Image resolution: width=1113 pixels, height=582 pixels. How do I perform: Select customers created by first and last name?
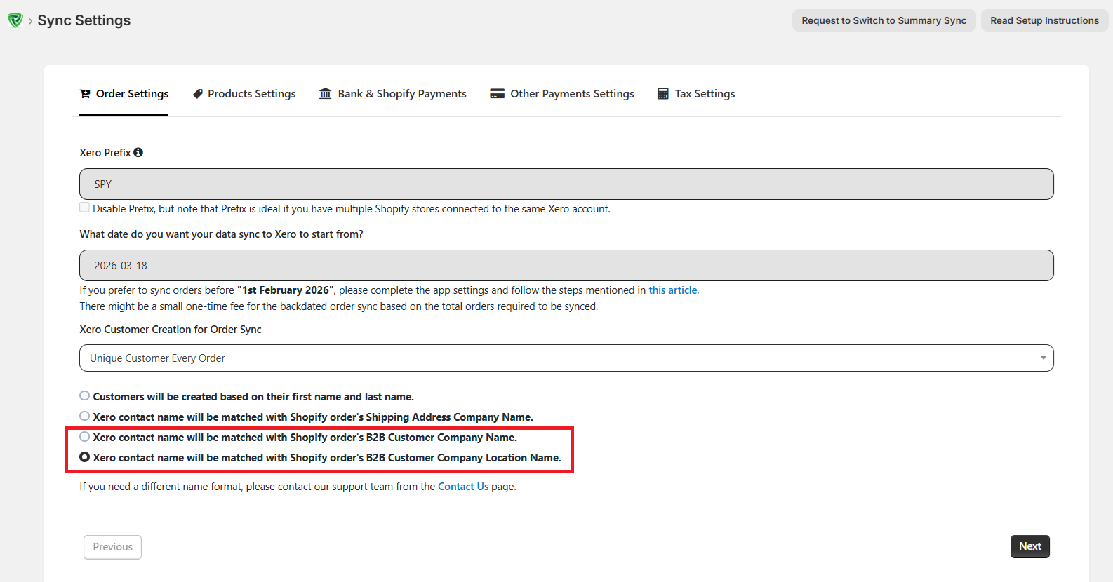(85, 396)
